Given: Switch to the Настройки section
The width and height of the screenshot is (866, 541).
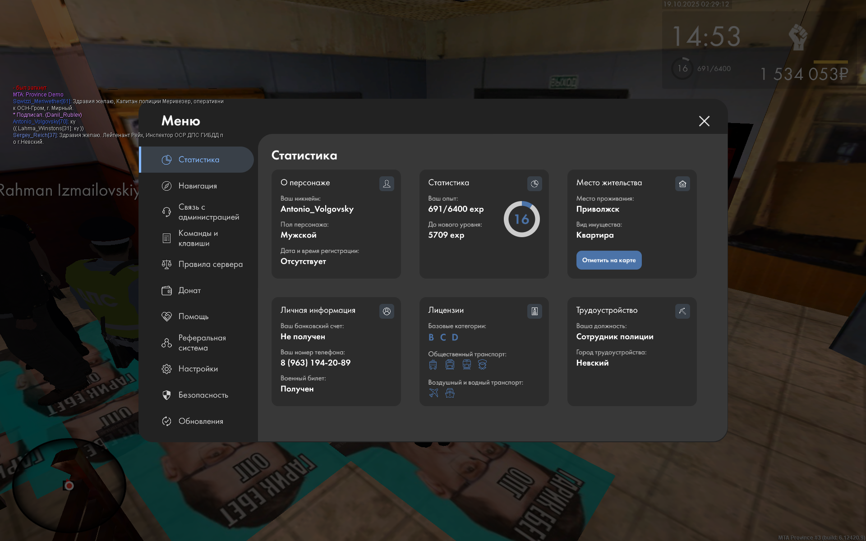Looking at the screenshot, I should [198, 369].
